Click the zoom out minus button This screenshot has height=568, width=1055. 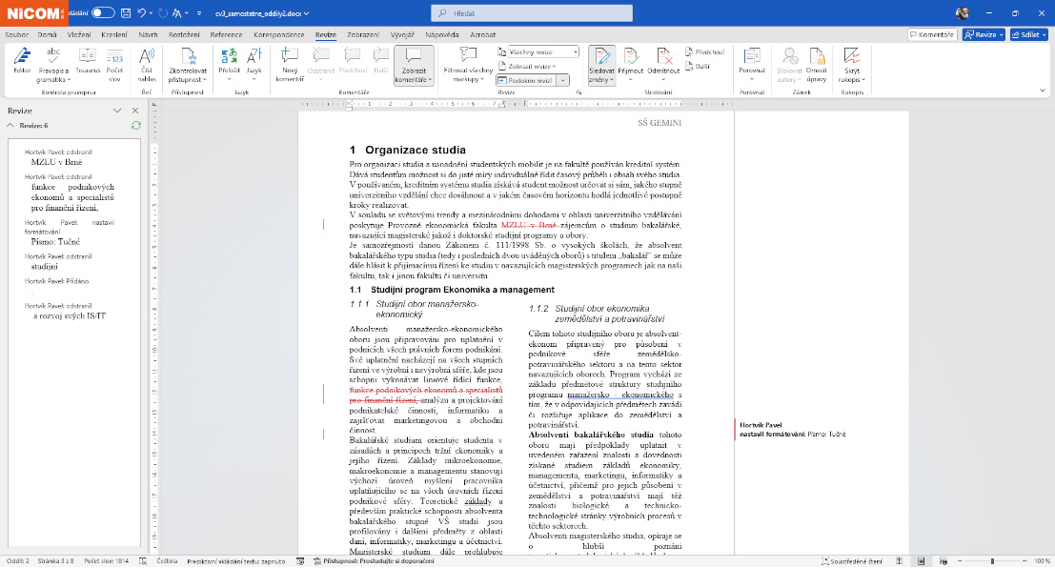click(960, 561)
